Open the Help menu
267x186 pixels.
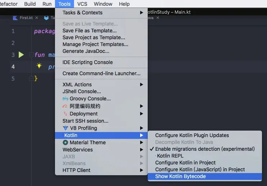coord(124,4)
